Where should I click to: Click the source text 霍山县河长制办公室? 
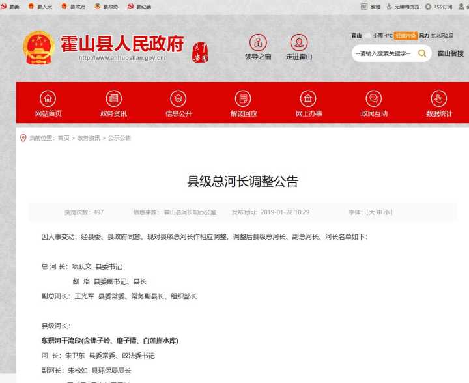(x=190, y=212)
